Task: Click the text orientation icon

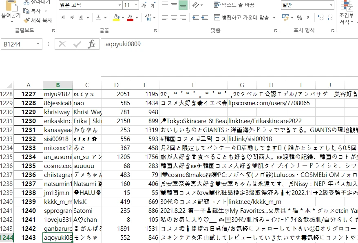Action: point(196,5)
